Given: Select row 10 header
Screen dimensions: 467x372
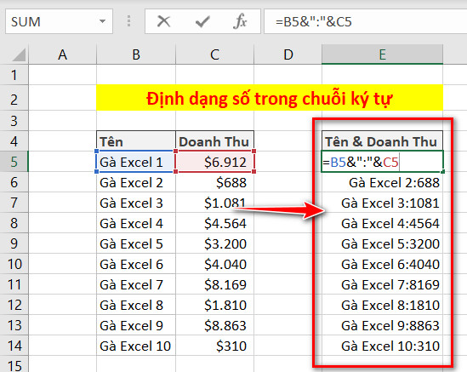Looking at the screenshot, I should pos(14,264).
